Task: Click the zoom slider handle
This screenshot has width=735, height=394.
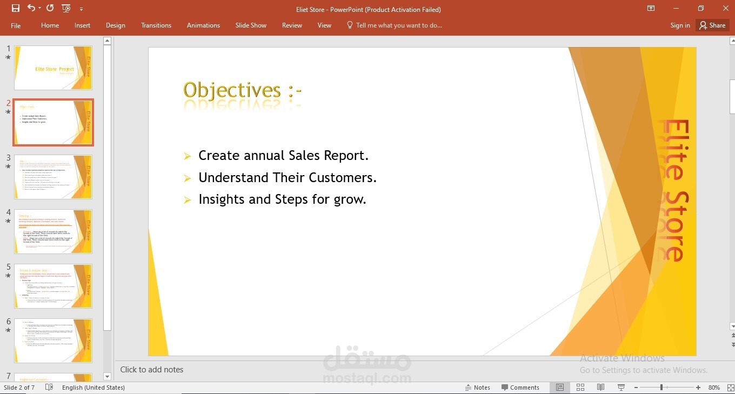Action: [x=661, y=388]
